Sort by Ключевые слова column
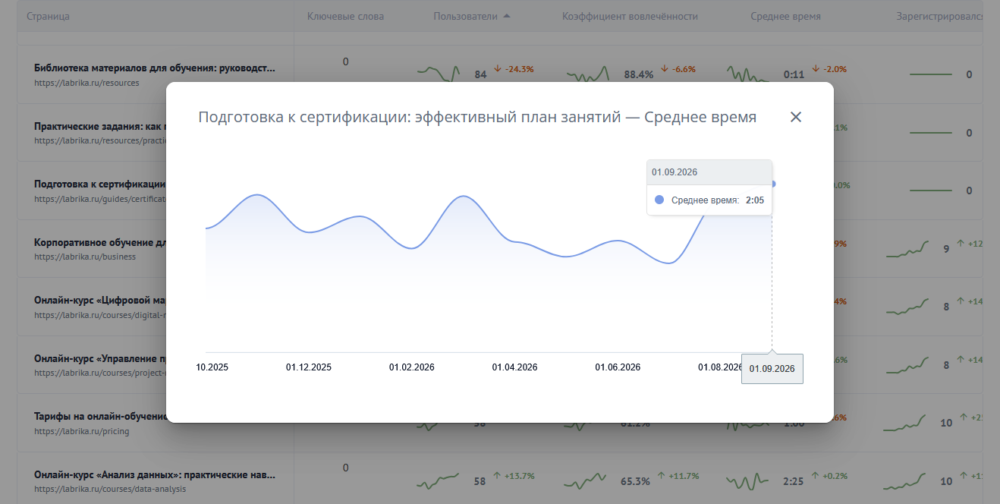 pos(346,16)
